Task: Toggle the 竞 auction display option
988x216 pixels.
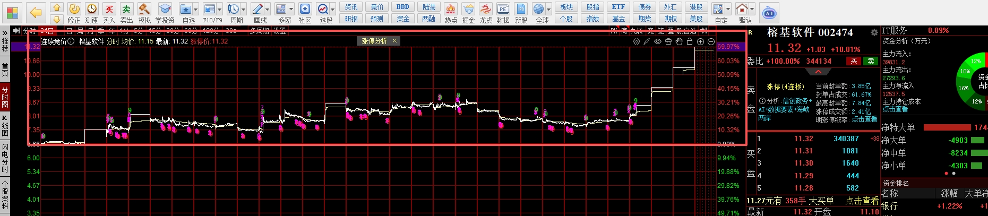Action: [x=650, y=31]
